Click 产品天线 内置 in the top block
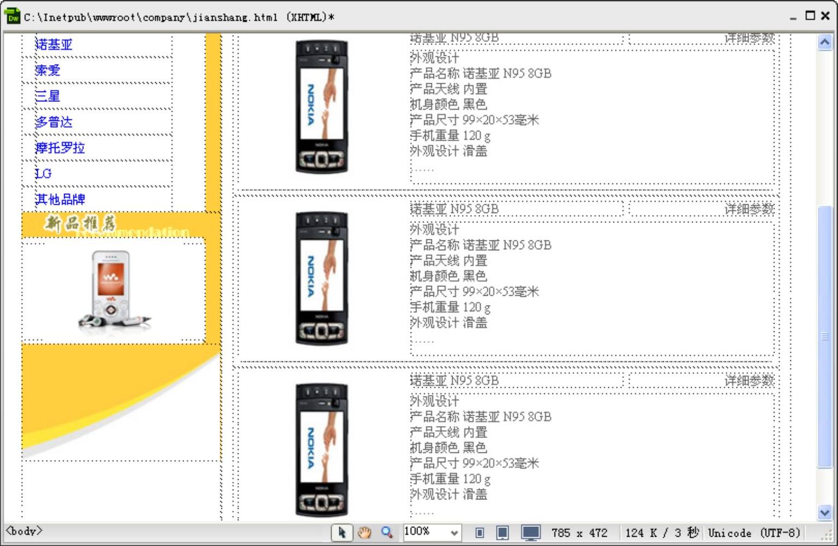Viewport: 838px width, 546px height. point(448,89)
